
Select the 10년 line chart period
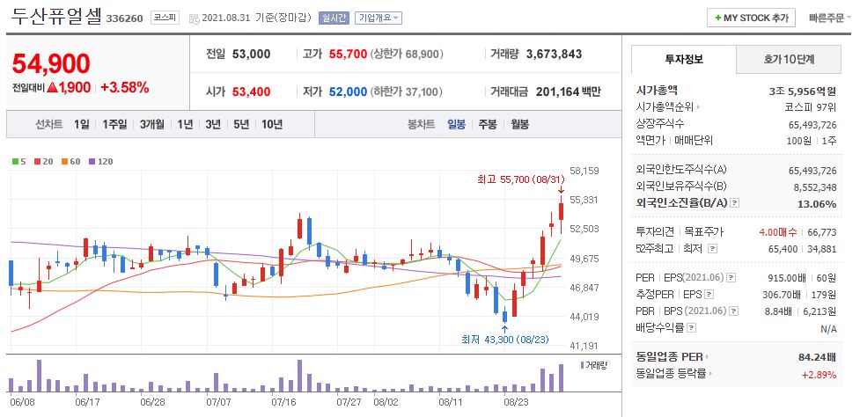(x=272, y=124)
